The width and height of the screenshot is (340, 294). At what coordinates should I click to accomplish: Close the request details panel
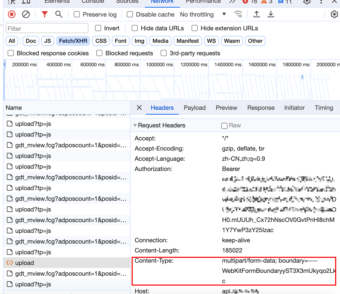pyautogui.click(x=139, y=108)
